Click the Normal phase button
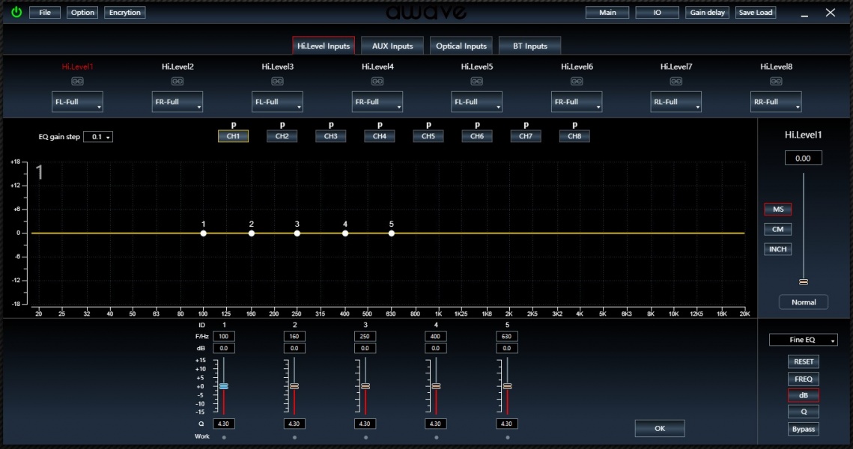This screenshot has height=449, width=853. (804, 302)
